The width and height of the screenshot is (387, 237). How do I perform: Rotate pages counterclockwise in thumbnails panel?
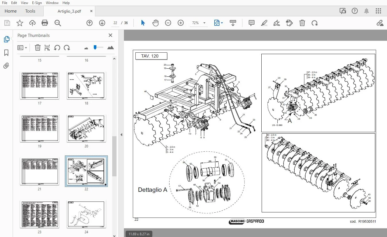click(x=57, y=48)
